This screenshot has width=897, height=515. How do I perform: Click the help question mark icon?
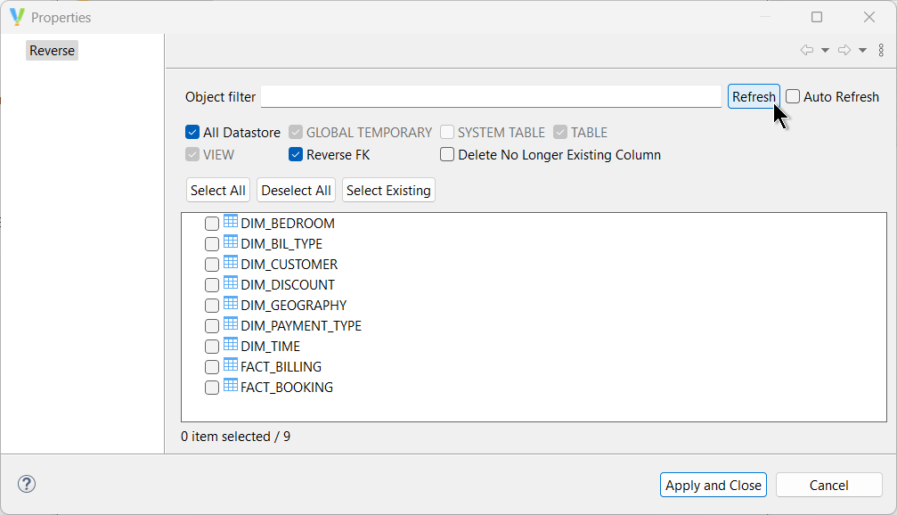tap(27, 484)
